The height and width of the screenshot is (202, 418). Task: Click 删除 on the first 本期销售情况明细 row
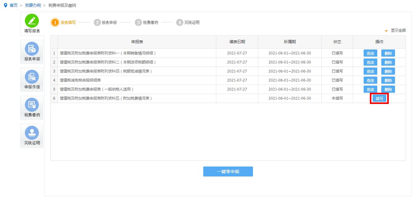[x=388, y=53]
